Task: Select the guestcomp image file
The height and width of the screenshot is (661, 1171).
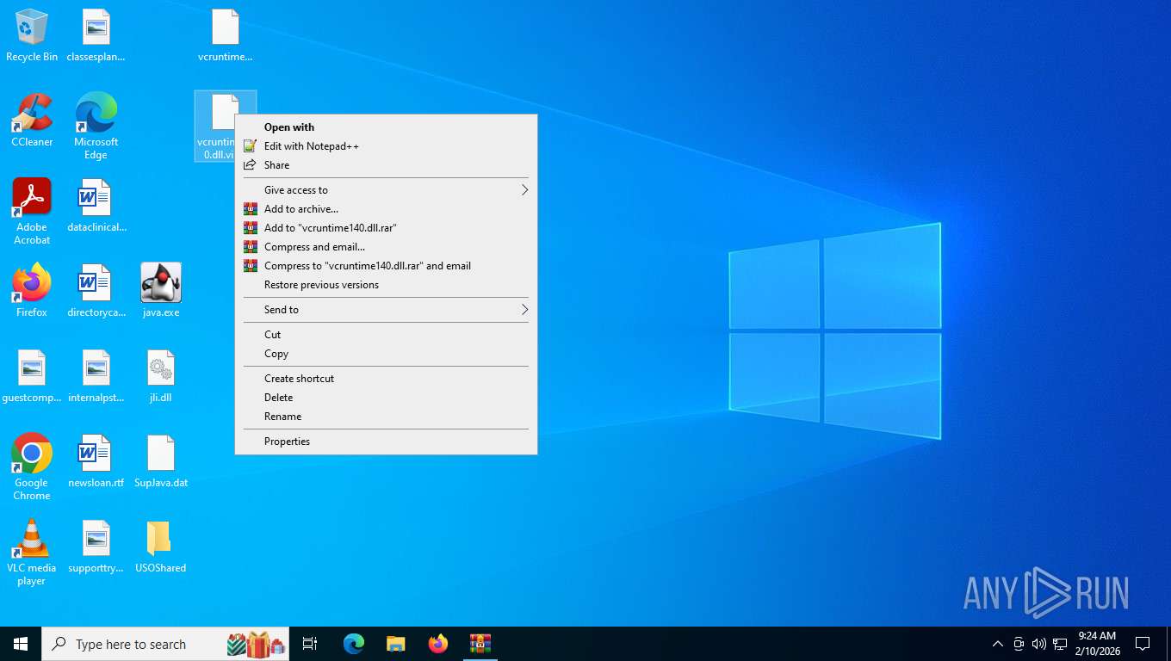Action: click(x=32, y=376)
